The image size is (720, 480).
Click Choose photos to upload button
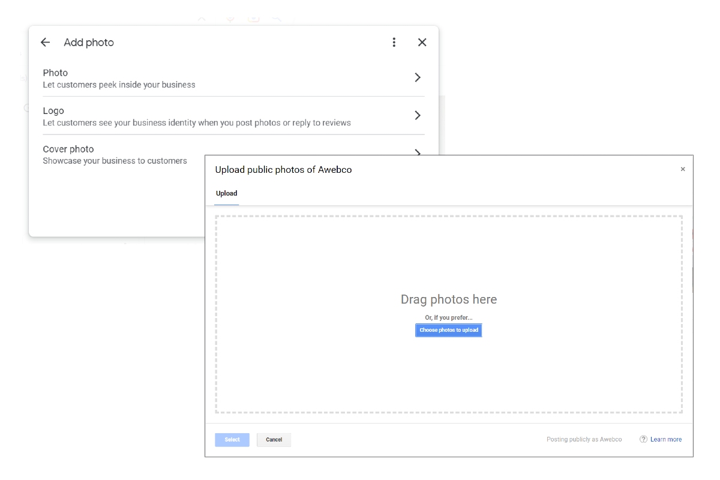click(x=449, y=330)
